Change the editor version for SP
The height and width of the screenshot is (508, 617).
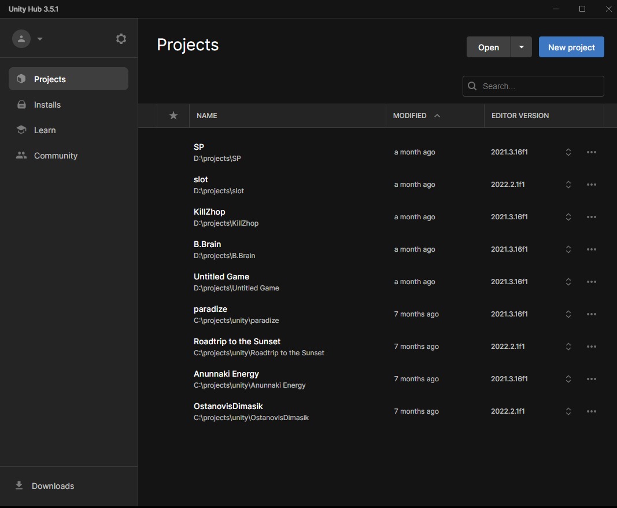pos(568,152)
